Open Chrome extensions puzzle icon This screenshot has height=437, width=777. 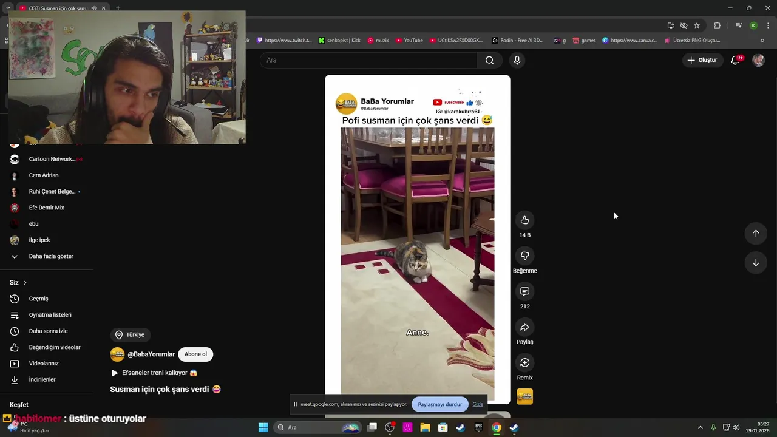pyautogui.click(x=718, y=25)
